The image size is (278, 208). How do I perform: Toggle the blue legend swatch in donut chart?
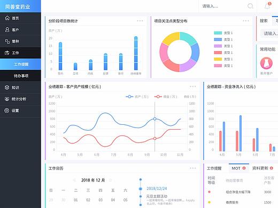point(218,39)
